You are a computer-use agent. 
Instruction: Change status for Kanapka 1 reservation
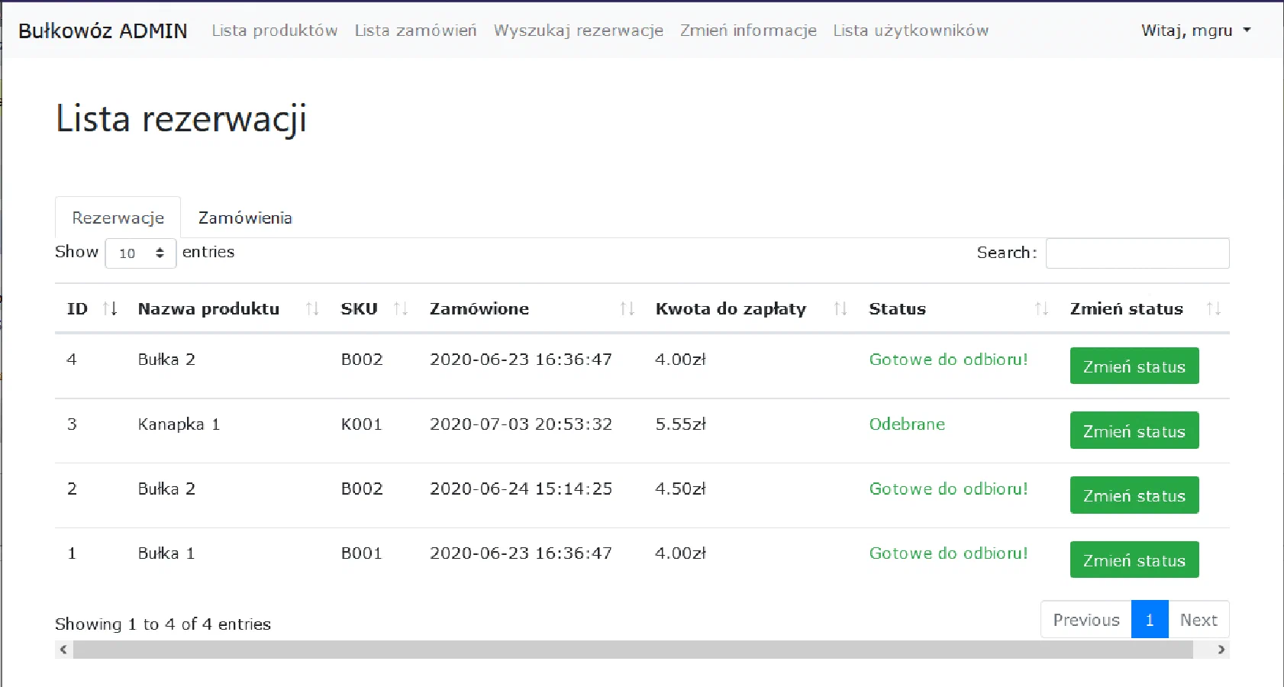click(x=1134, y=431)
